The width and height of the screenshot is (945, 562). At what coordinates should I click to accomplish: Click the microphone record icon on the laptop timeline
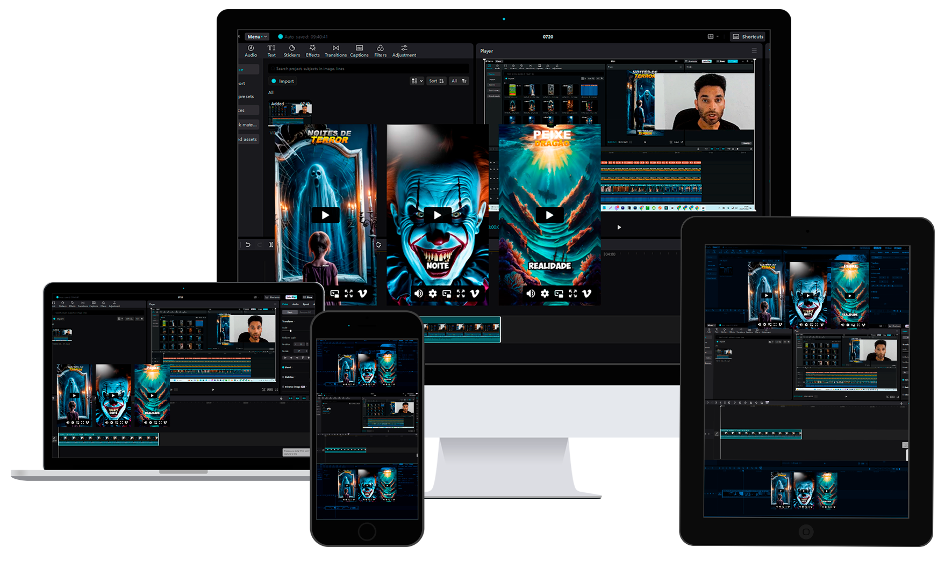pyautogui.click(x=281, y=398)
